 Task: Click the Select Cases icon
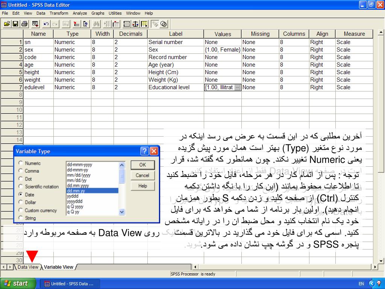point(144,24)
